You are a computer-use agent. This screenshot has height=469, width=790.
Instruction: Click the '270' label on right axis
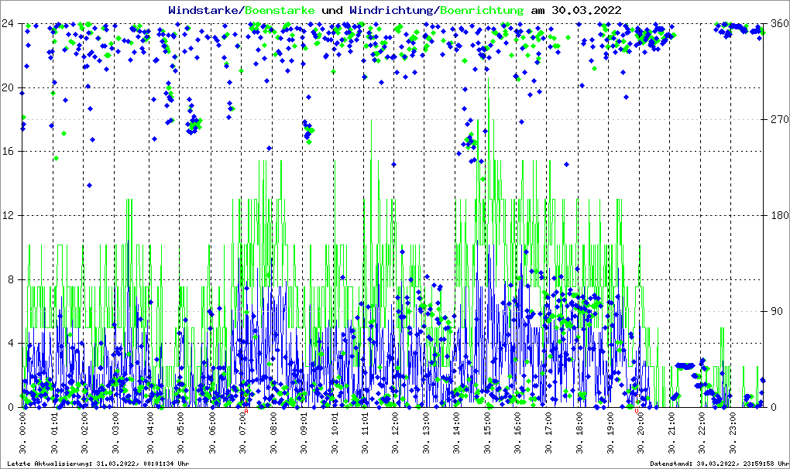[x=778, y=120]
